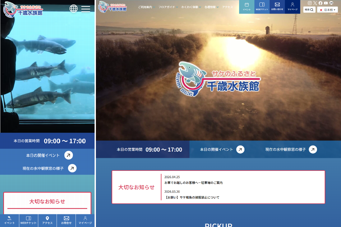Open the hamburger menu in mobile view

[x=86, y=9]
